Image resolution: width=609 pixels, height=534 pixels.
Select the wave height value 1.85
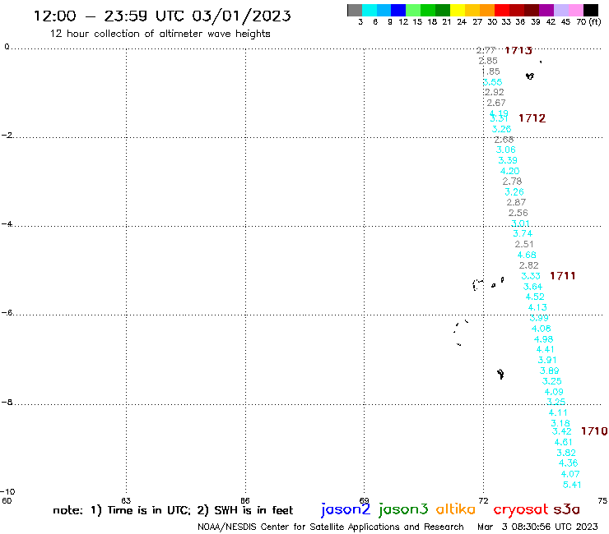coord(490,71)
